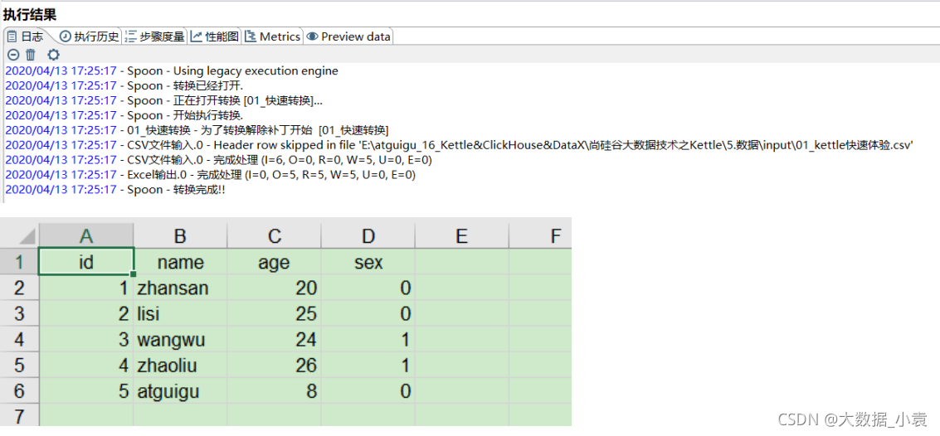Click the id cell A1
The height and width of the screenshot is (436, 940).
click(86, 262)
